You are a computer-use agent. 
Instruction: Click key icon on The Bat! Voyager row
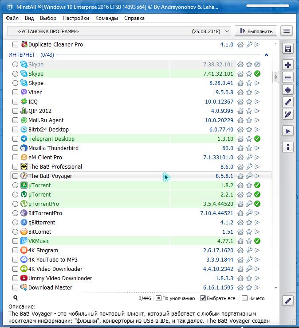click(249, 176)
